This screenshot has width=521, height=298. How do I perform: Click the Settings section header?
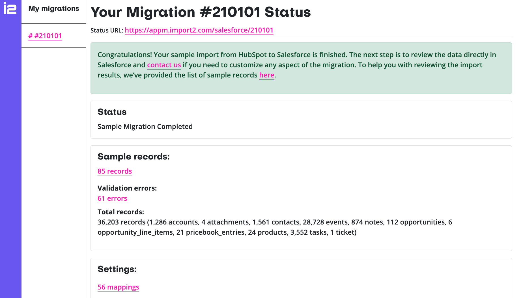117,269
